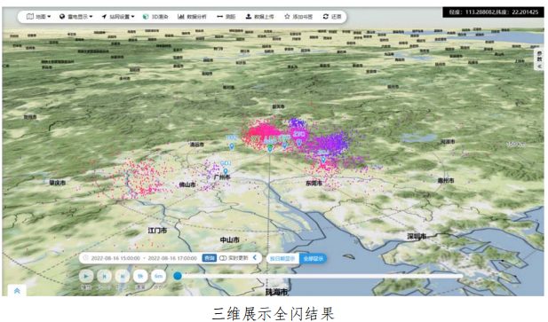The image size is (548, 322).
Task: Open 数据上传 data upload item
Action: click(259, 16)
